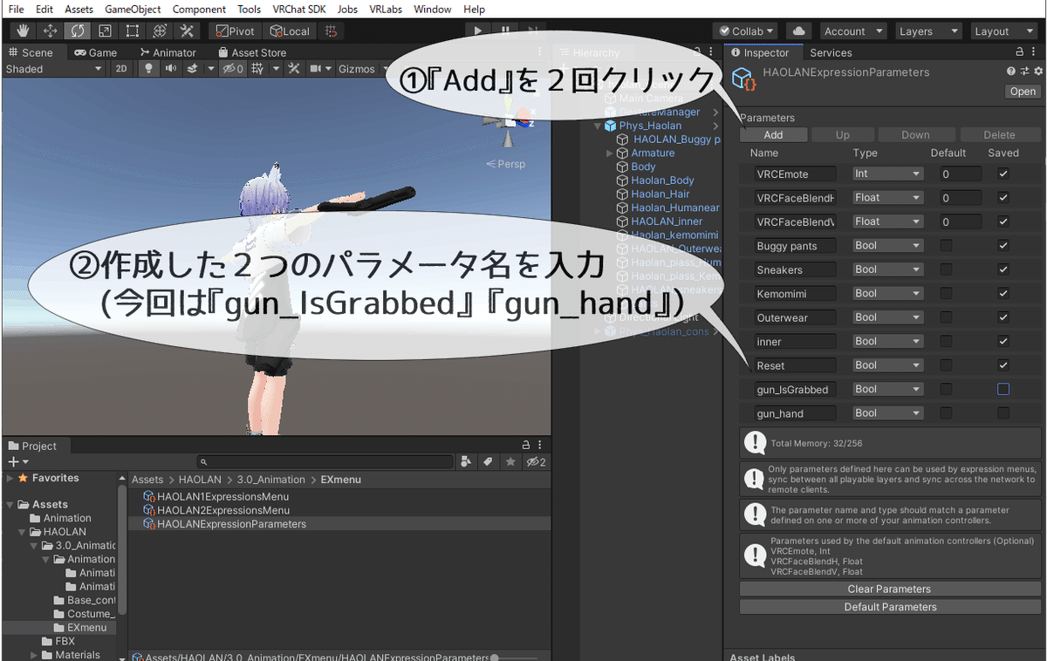Click gun_hand name field
This screenshot has height=661, width=1047.
coord(796,413)
